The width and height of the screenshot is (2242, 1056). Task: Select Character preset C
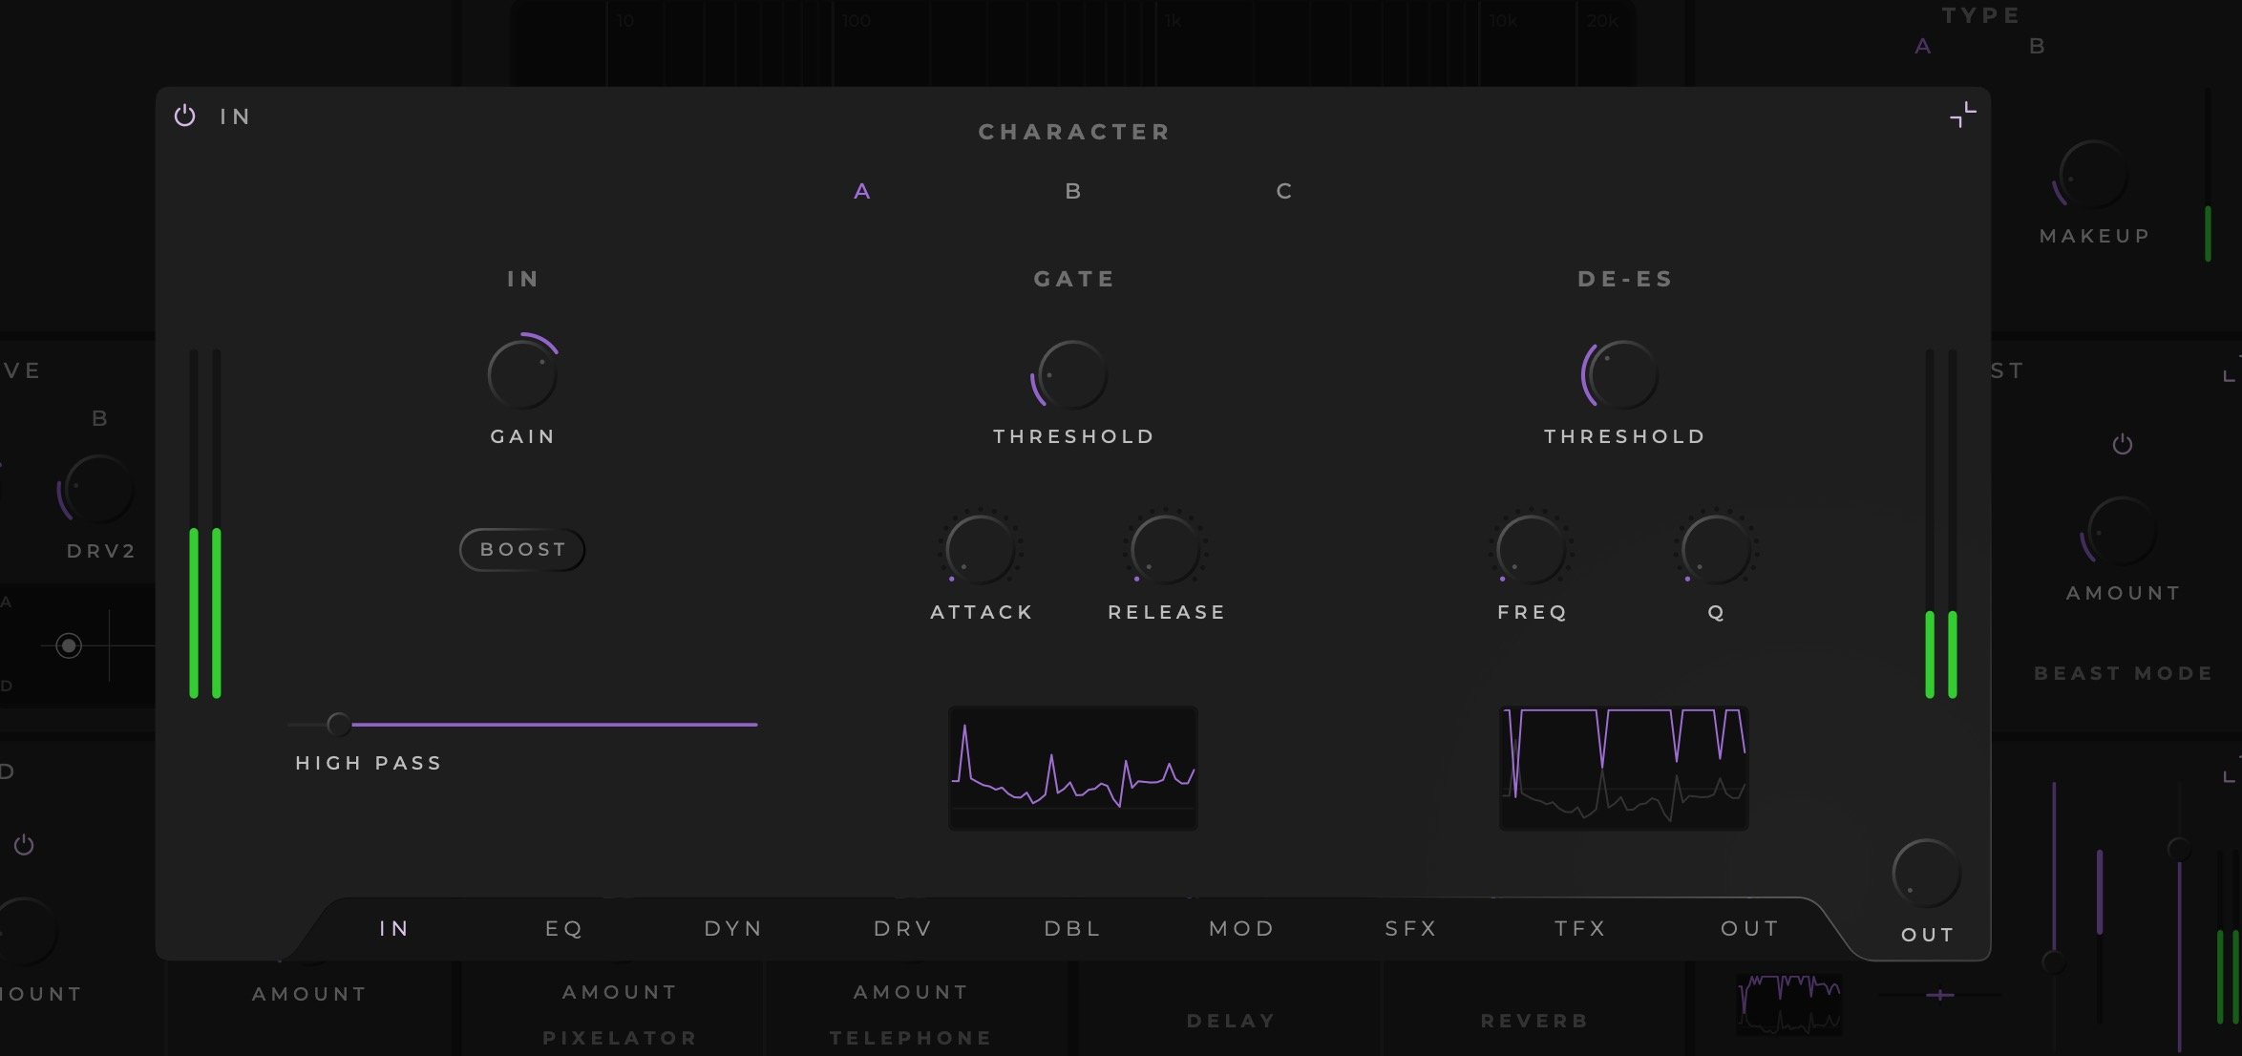coord(1283,190)
